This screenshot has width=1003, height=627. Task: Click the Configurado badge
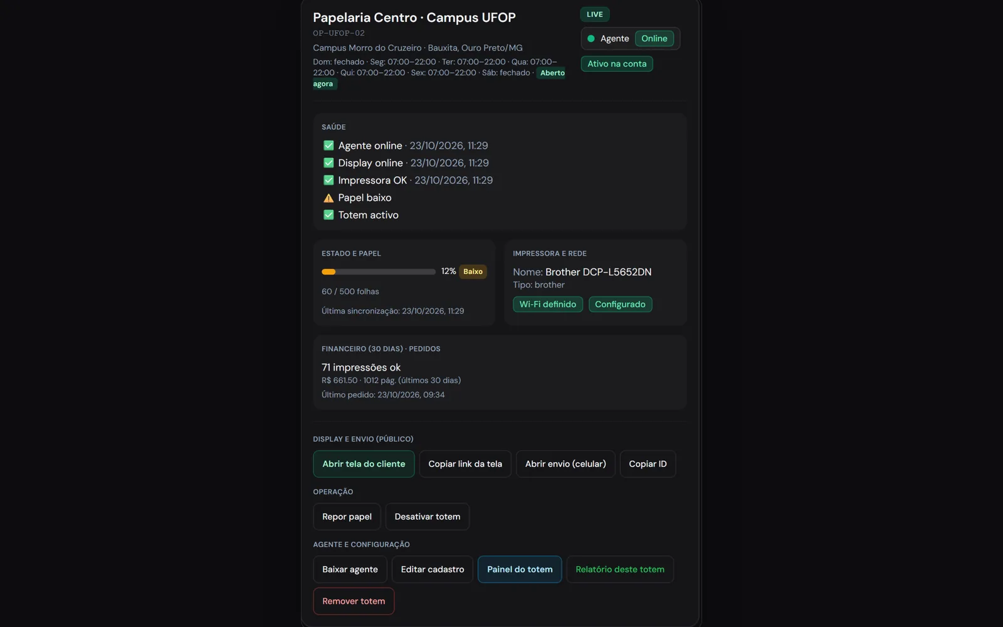620,304
